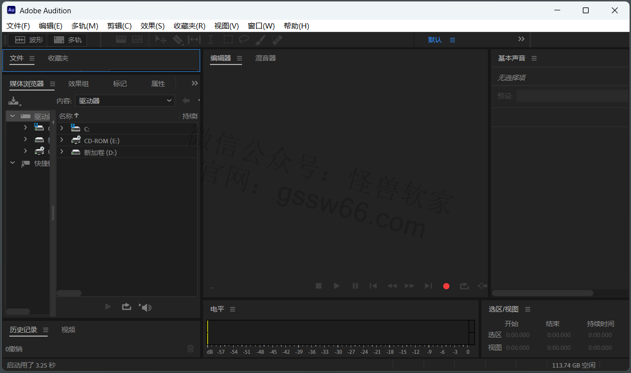Select the Time Selection tool
Viewport: 631px width, 373px height.
point(210,39)
